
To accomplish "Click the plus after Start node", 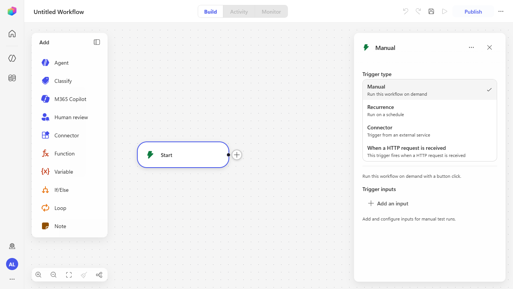I will (x=237, y=155).
